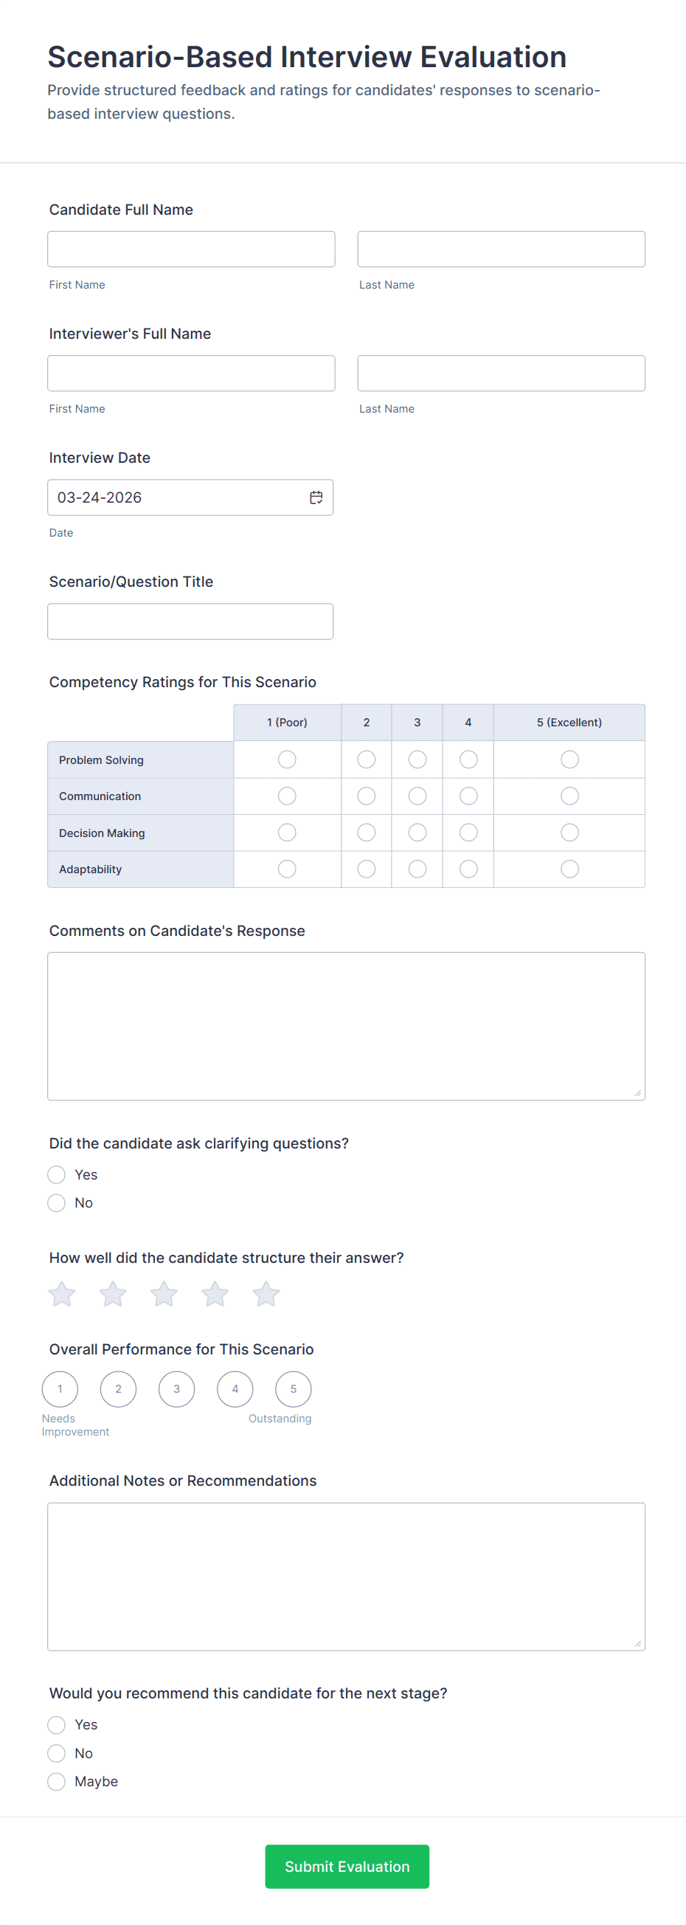
Task: Rate Adaptability as 4
Action: pyautogui.click(x=468, y=869)
